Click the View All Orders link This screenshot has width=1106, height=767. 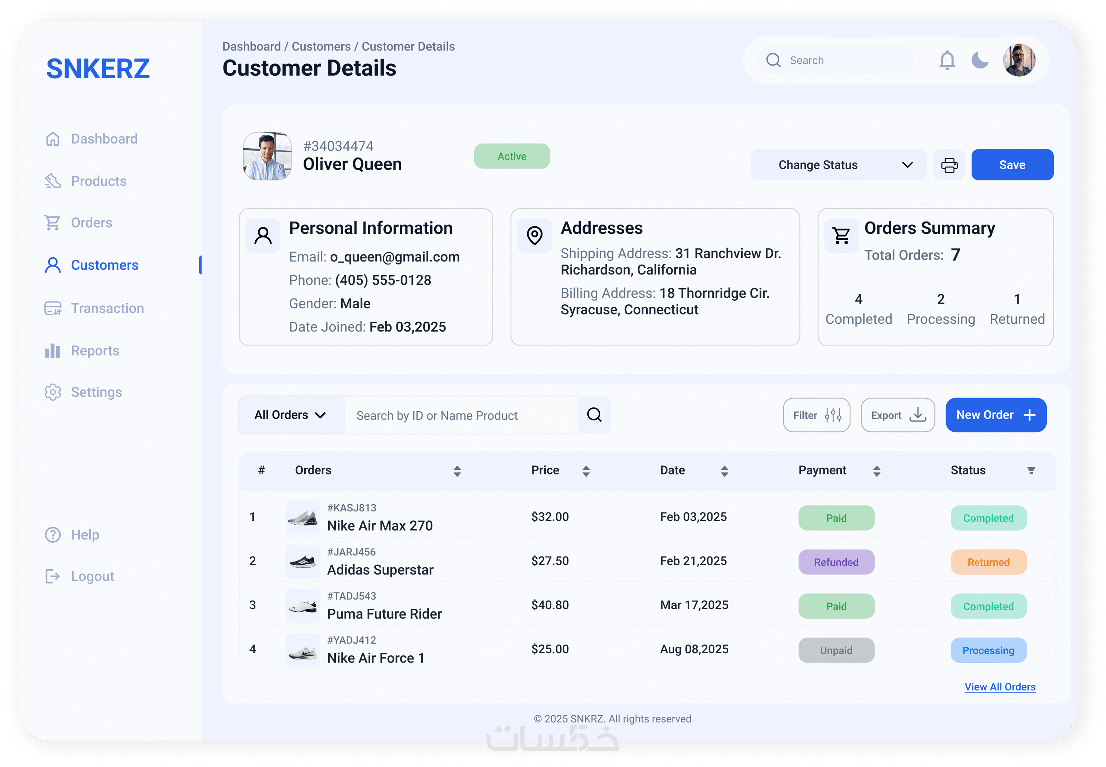tap(1000, 687)
